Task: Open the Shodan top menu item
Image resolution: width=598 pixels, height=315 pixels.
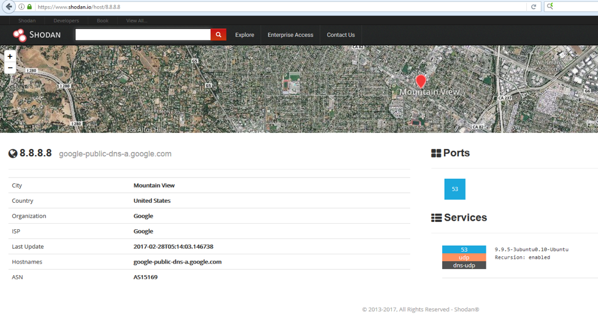Action: tap(27, 21)
